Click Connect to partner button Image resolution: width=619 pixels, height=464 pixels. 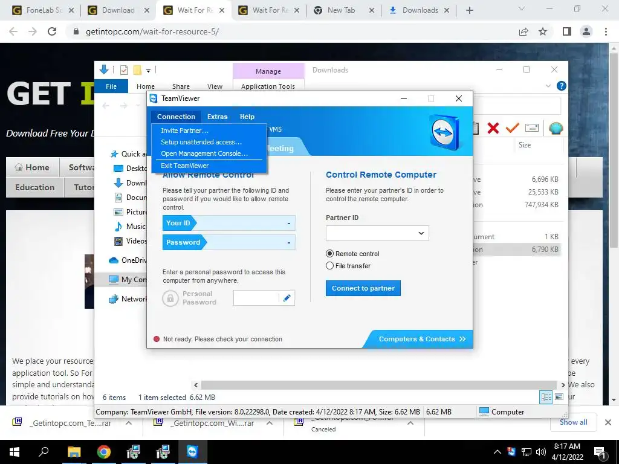(363, 288)
